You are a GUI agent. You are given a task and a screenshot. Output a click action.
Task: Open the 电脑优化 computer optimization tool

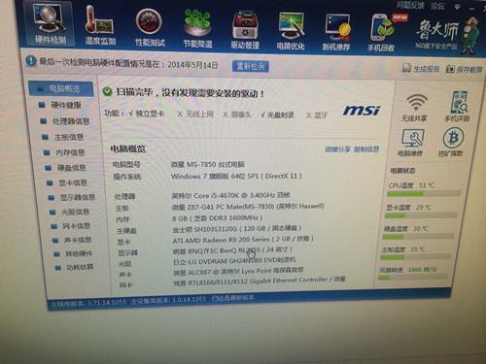tap(291, 31)
